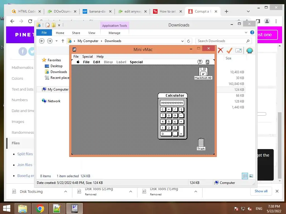Click the calculator 7 key
This screenshot has width=286, height=214.
coord(163,115)
